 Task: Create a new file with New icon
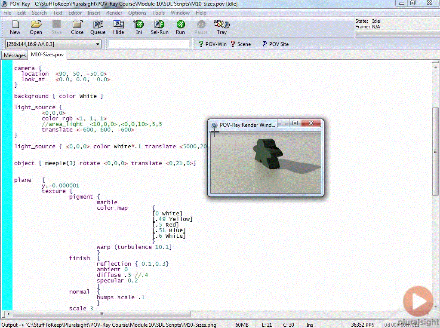click(x=15, y=27)
